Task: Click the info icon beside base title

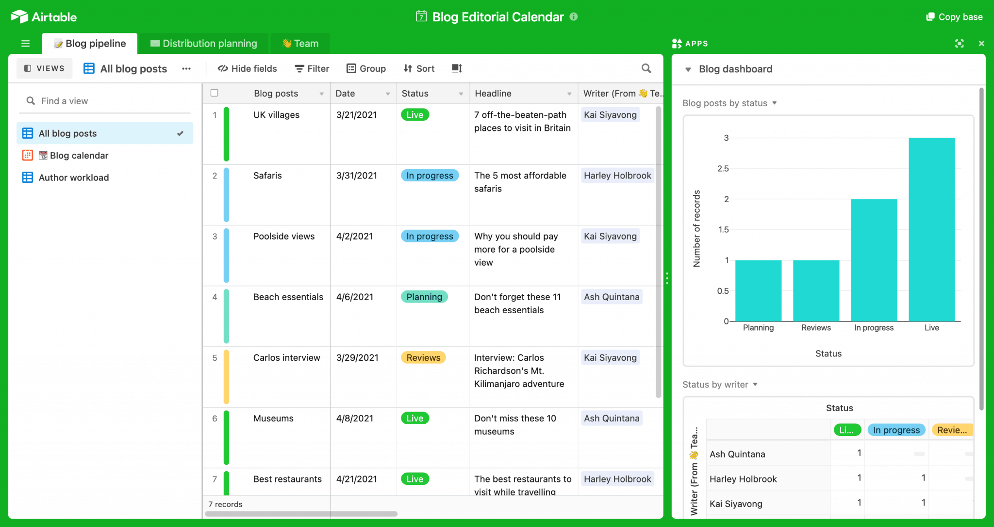Action: point(574,16)
